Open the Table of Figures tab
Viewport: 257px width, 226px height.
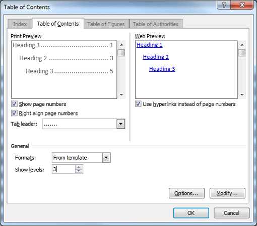(x=106, y=24)
